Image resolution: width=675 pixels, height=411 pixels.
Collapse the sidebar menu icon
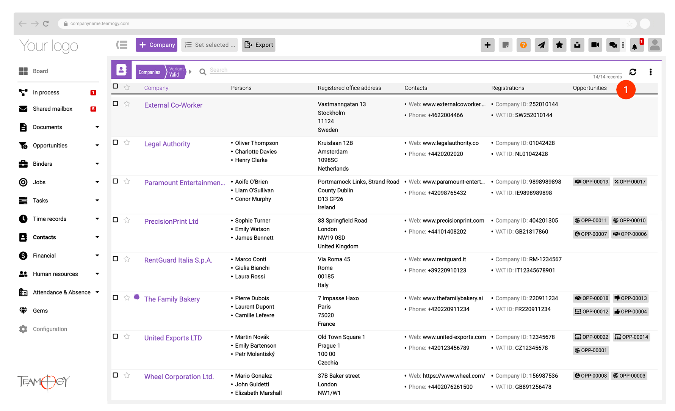pyautogui.click(x=122, y=45)
